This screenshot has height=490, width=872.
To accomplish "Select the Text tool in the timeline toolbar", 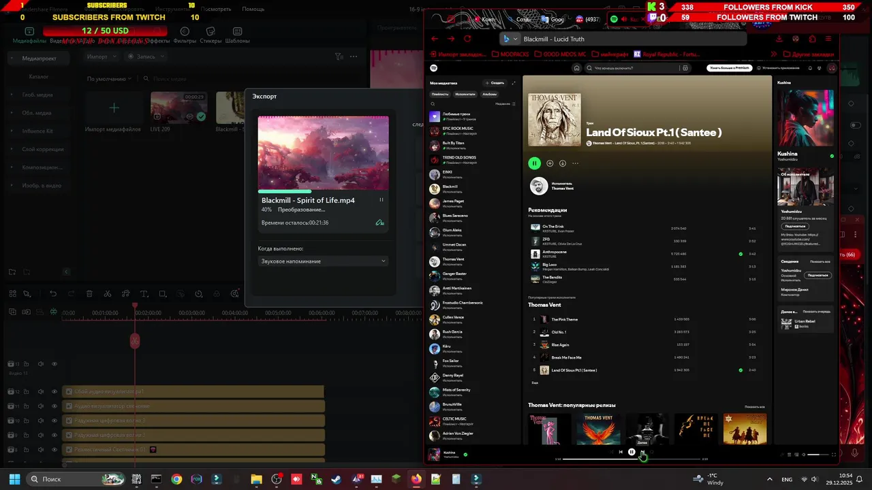I will tap(144, 294).
